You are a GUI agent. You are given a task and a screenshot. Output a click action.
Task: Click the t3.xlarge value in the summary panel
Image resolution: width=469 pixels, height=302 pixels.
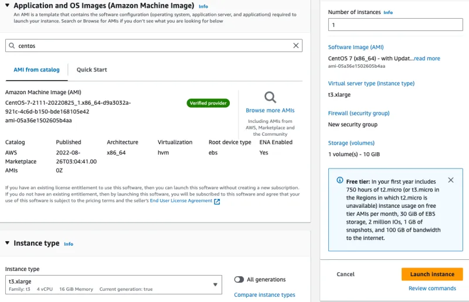coord(339,95)
